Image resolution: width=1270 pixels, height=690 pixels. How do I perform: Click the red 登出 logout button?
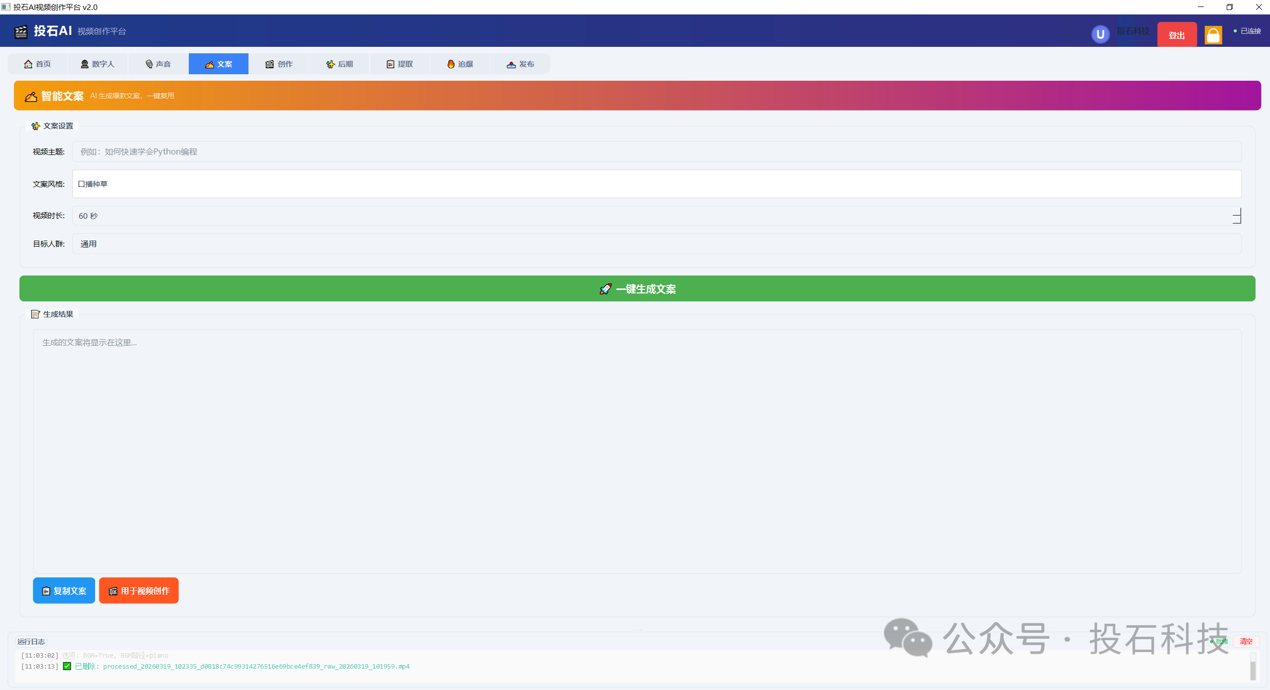(x=1176, y=35)
